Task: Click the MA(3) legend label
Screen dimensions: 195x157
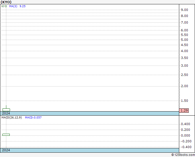Action: pos(13,6)
